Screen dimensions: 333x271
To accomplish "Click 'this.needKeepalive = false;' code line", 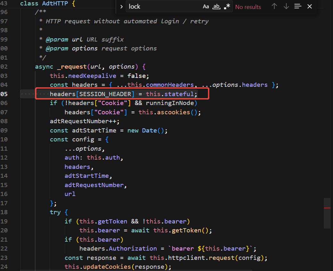I will (99, 76).
